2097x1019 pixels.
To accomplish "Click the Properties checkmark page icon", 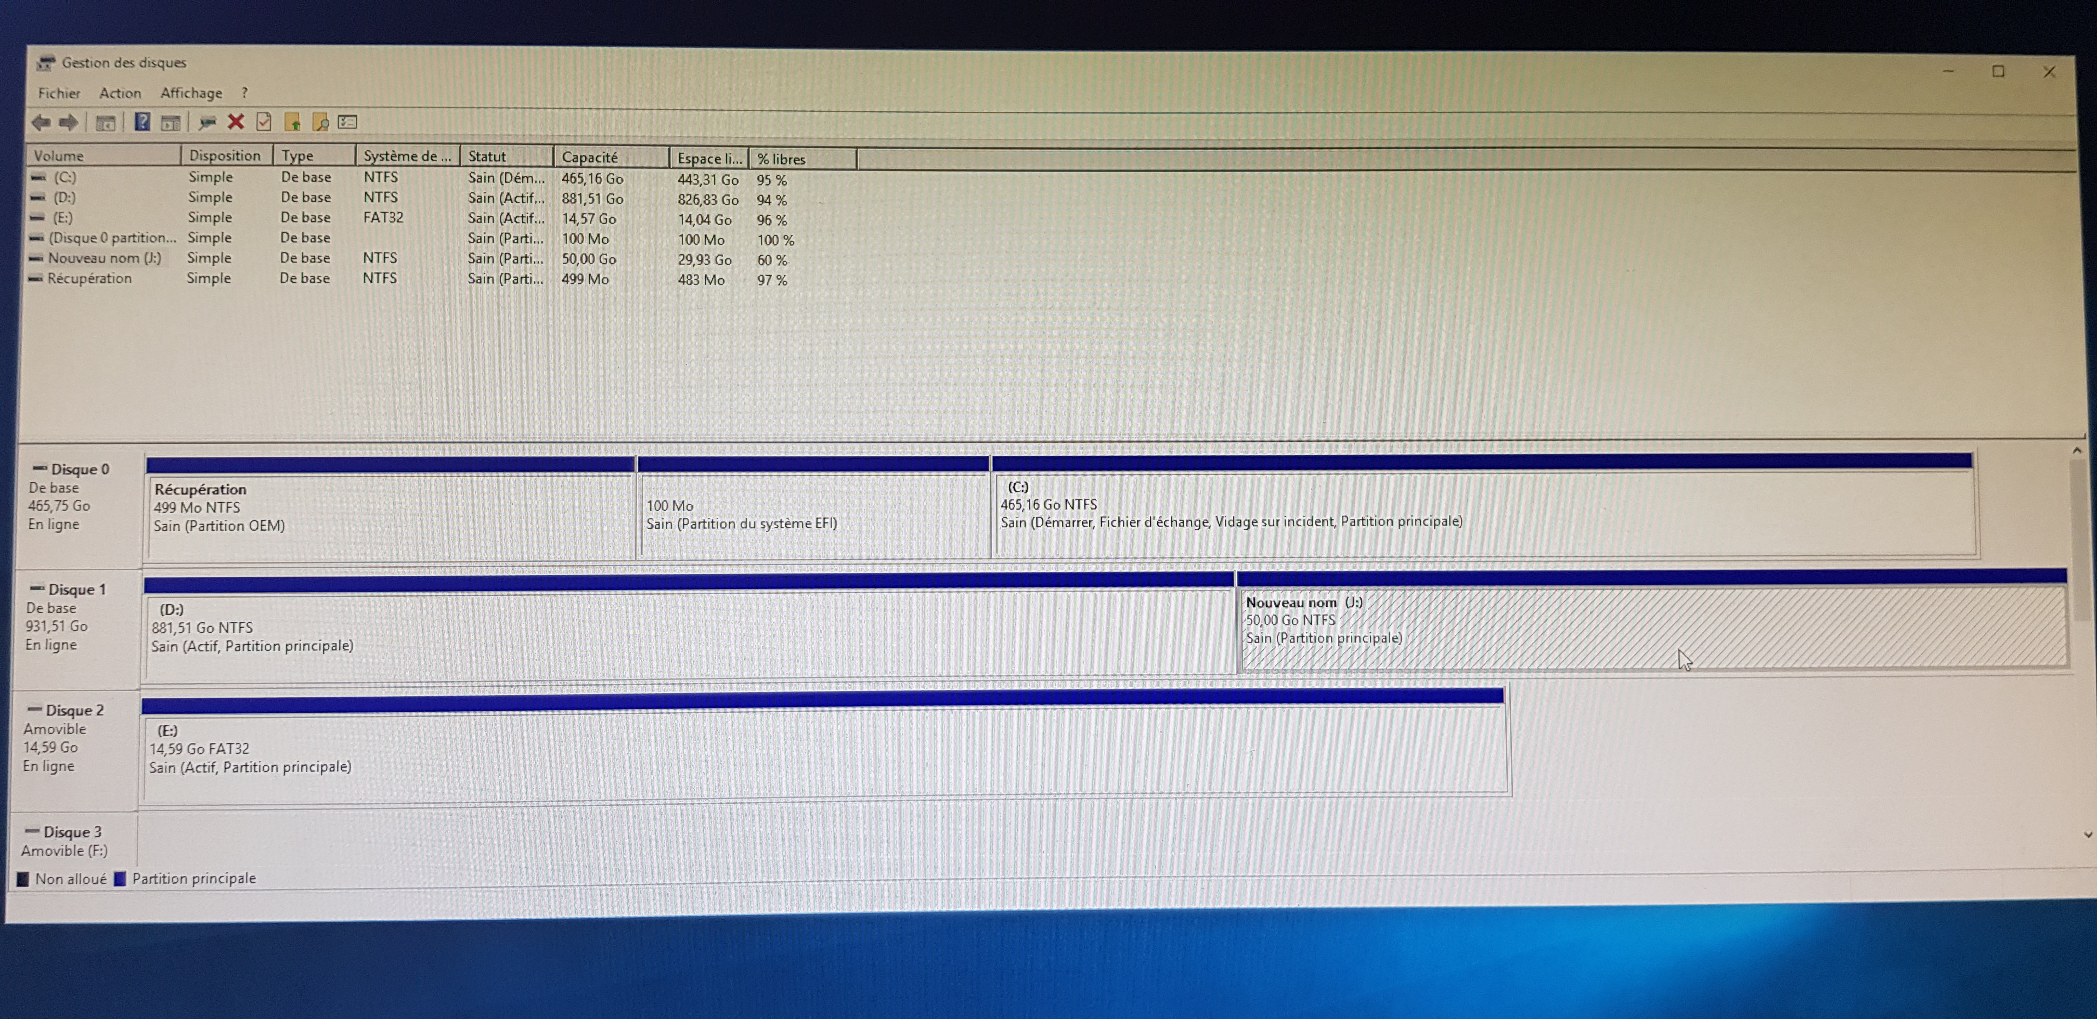I will 264,122.
